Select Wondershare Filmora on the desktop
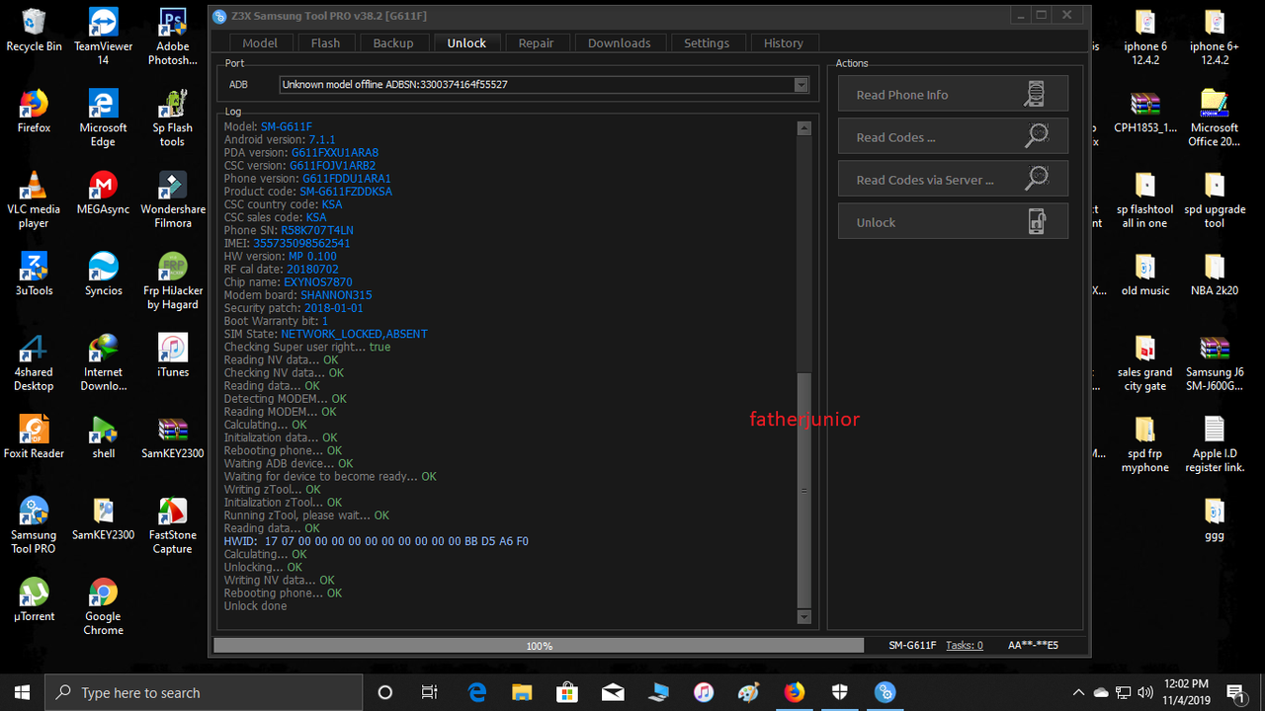 172,200
